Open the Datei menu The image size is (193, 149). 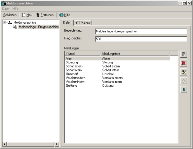[6, 9]
